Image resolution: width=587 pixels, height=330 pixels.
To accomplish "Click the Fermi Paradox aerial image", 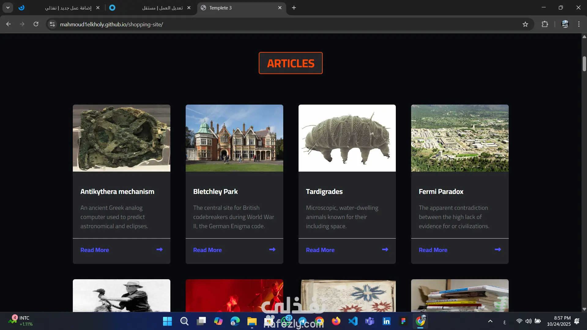I will pyautogui.click(x=460, y=138).
